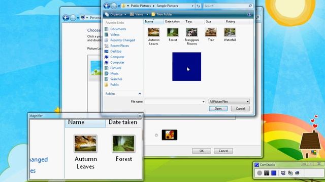The width and height of the screenshot is (325, 182).
Task: Expand the Public Pictures breadcrumb arrow
Action: click(154, 6)
